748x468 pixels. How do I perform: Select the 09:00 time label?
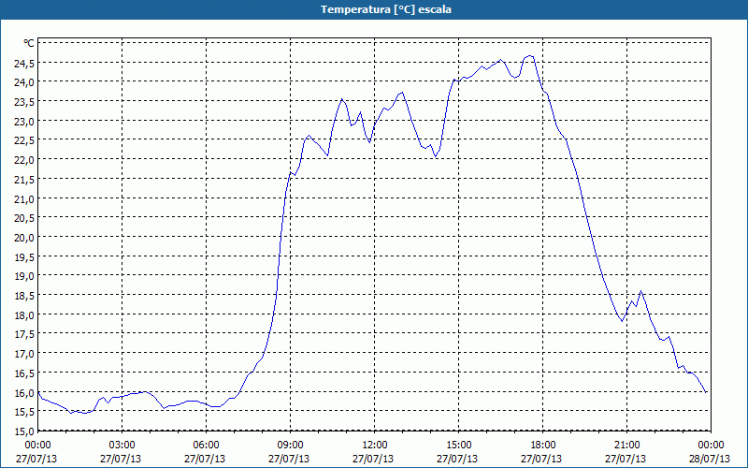[x=290, y=446]
